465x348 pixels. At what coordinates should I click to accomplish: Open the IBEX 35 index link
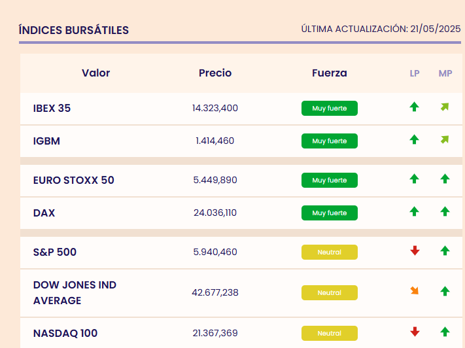pos(52,108)
